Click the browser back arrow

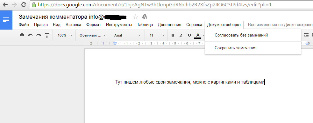pos(5,4)
